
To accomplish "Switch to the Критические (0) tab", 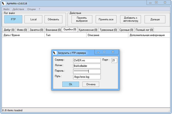I will [88, 30].
